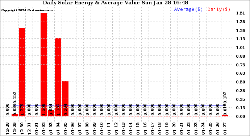Click the 1.509 value on the 01-02 bar
The image size is (250, 136).
pyautogui.click(x=44, y=110)
